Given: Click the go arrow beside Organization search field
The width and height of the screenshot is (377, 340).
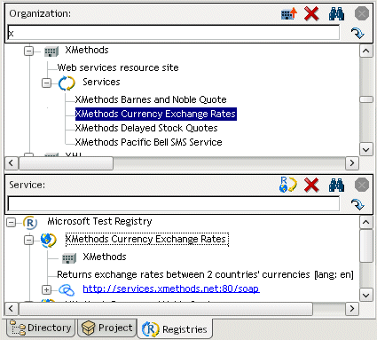Looking at the screenshot, I should coord(357,33).
